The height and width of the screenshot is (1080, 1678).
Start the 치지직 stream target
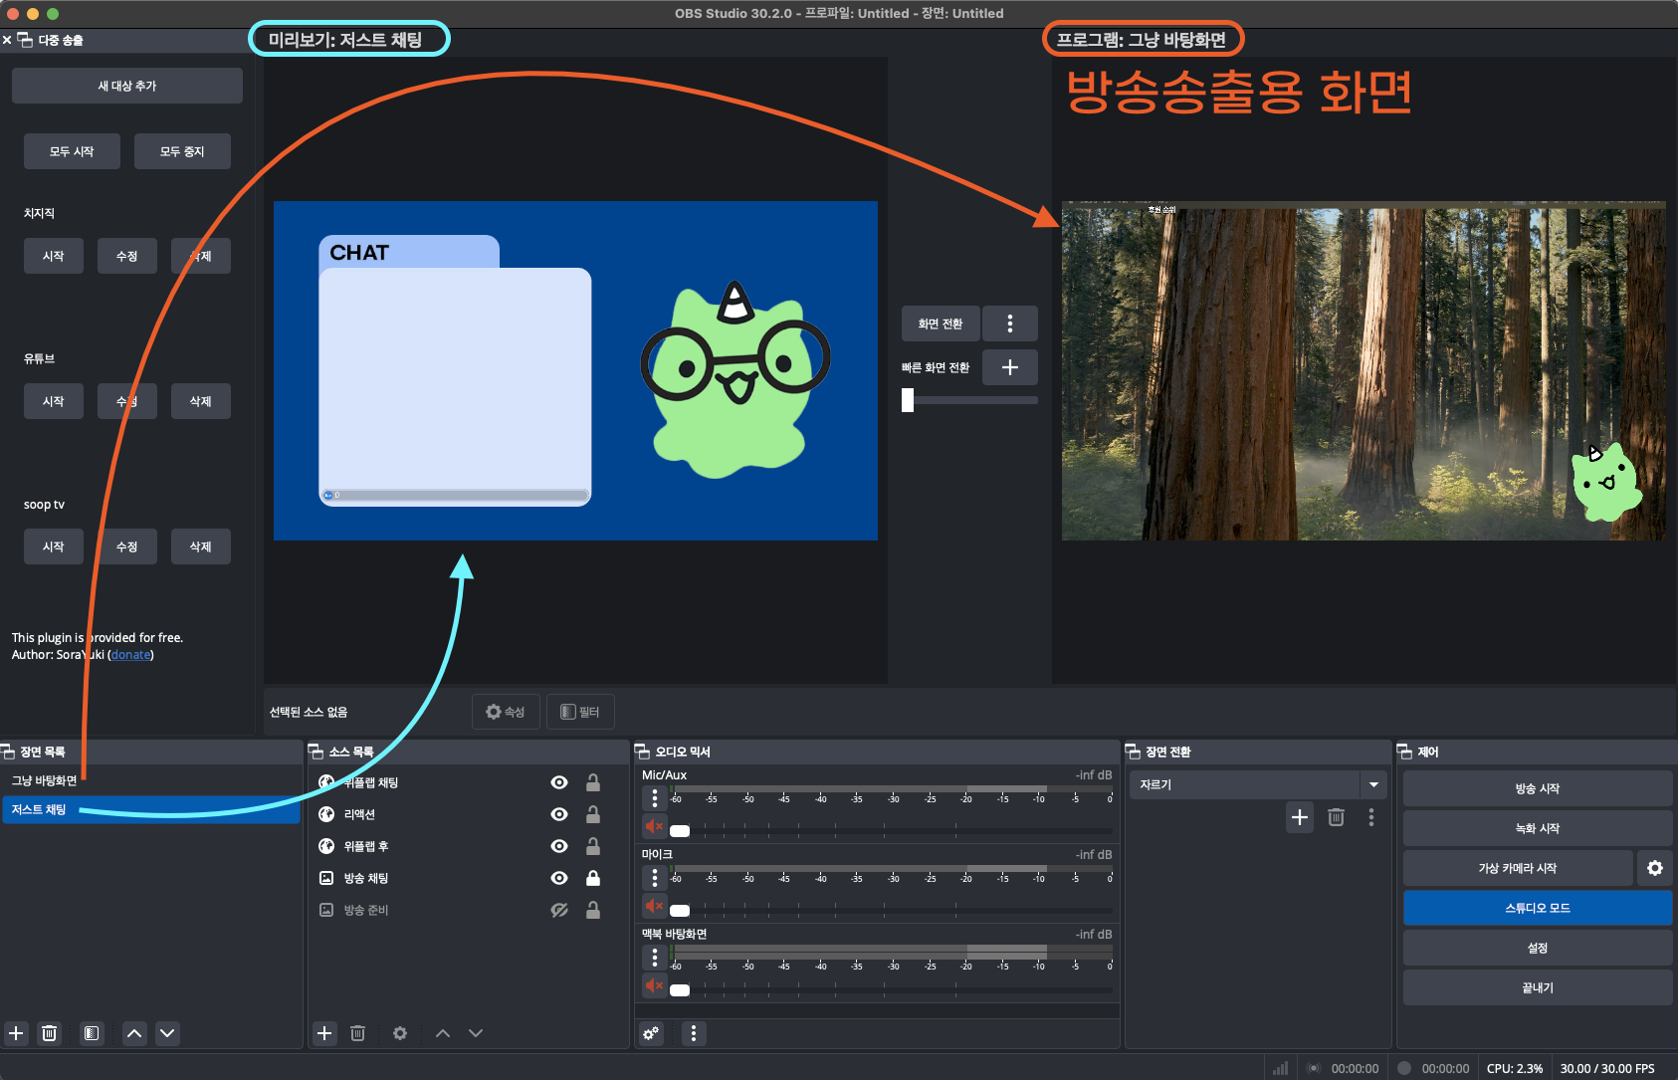coord(54,256)
